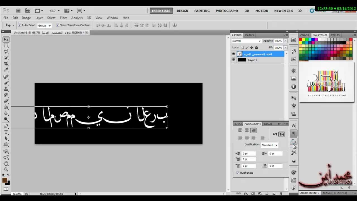Hide the Arabic text layer's eye icon
The image size is (357, 201).
click(233, 54)
